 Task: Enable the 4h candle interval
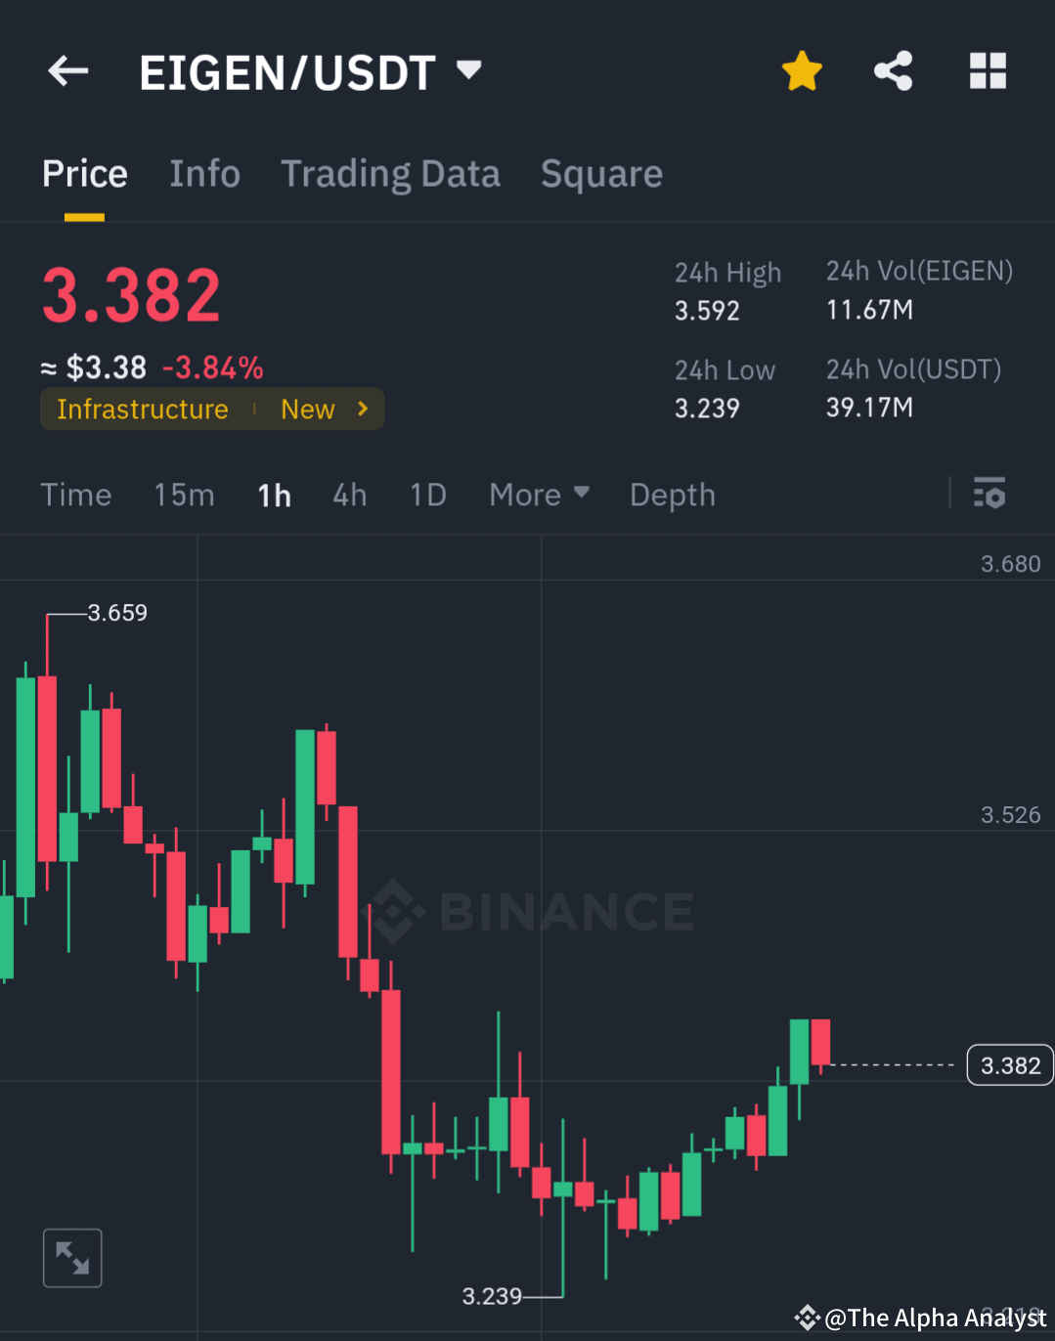pyautogui.click(x=349, y=495)
